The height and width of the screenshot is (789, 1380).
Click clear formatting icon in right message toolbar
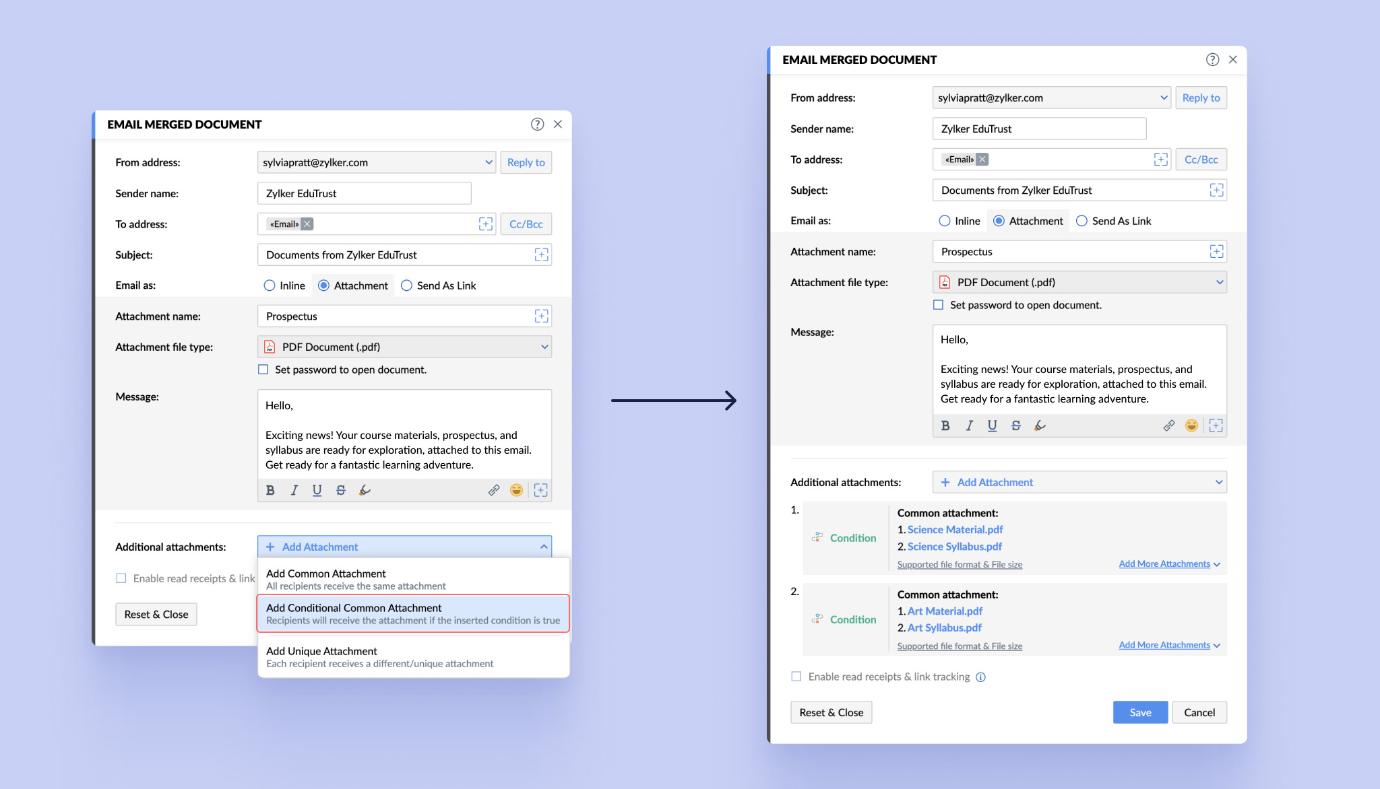coord(1040,425)
